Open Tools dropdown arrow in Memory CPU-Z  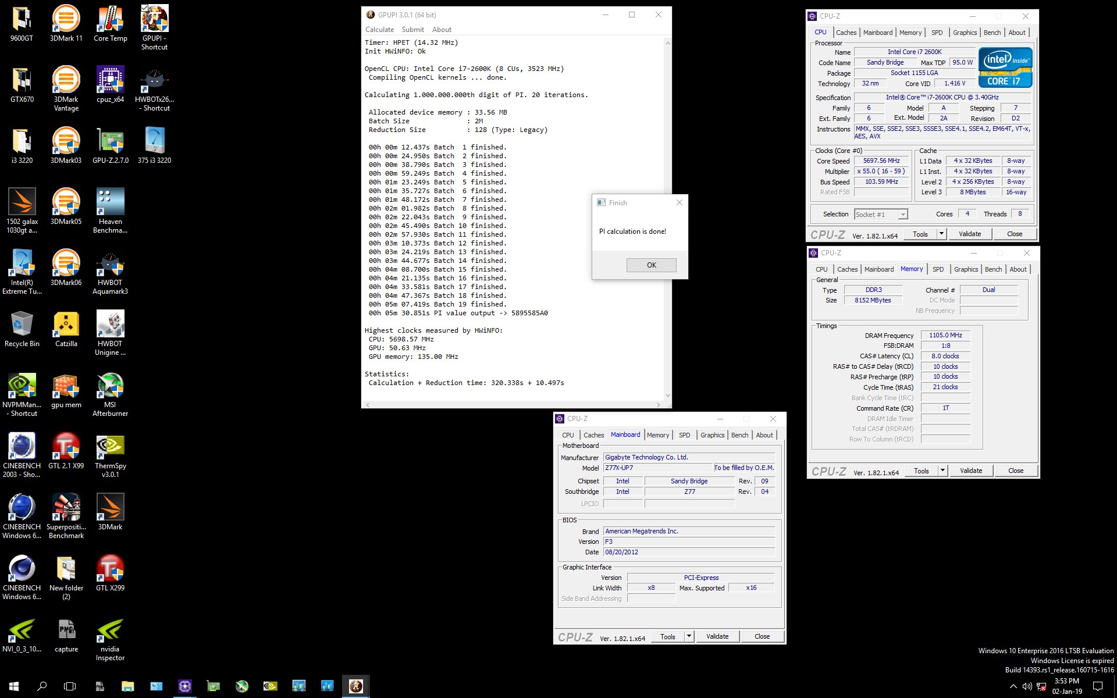[942, 471]
